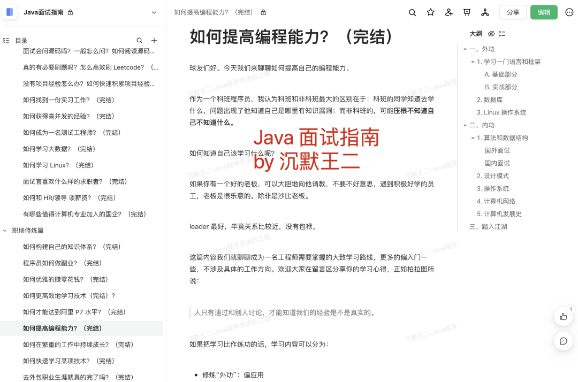Open the more options ellipsis menu
578x382 pixels.
pyautogui.click(x=569, y=12)
